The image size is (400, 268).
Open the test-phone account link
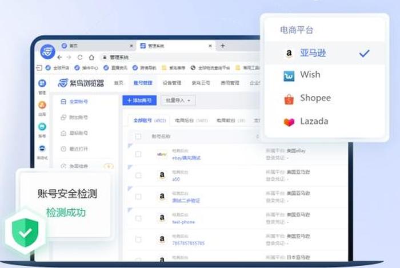pos(183,222)
